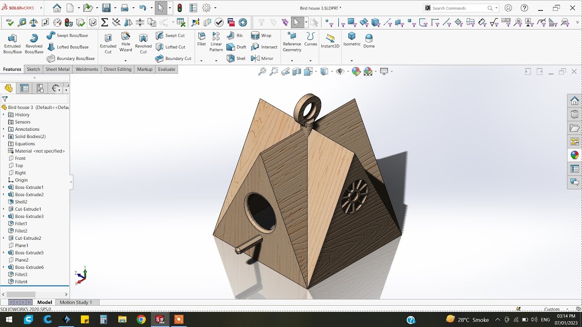Open Chrome from the Windows taskbar
582x327 pixels.
point(141,319)
